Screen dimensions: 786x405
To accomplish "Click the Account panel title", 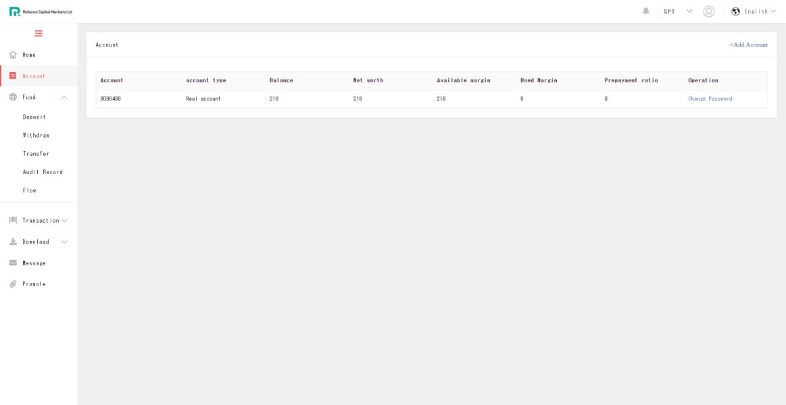I will (x=107, y=45).
